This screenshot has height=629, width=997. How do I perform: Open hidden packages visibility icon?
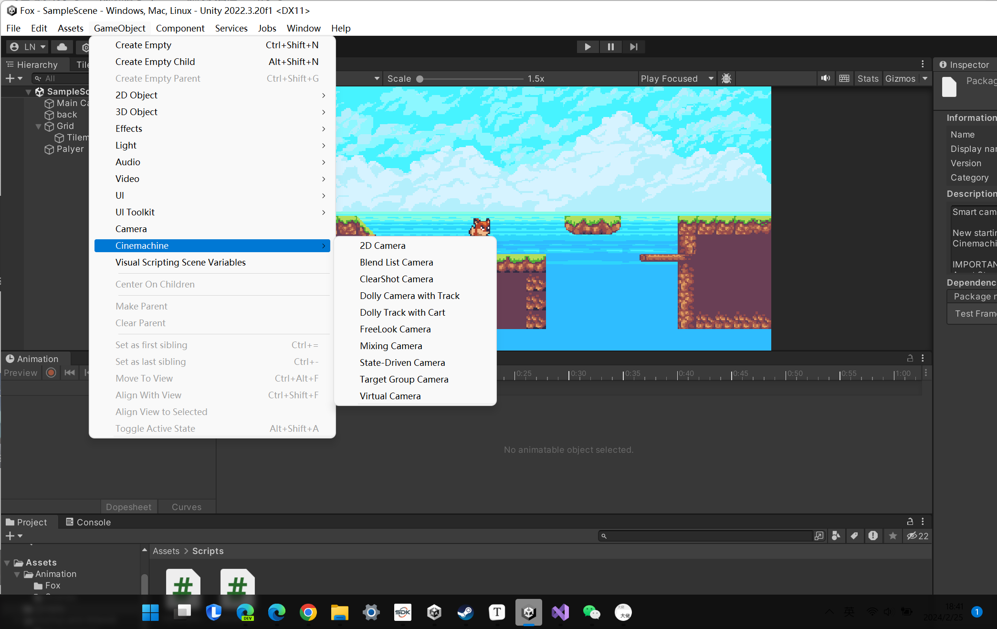[917, 536]
